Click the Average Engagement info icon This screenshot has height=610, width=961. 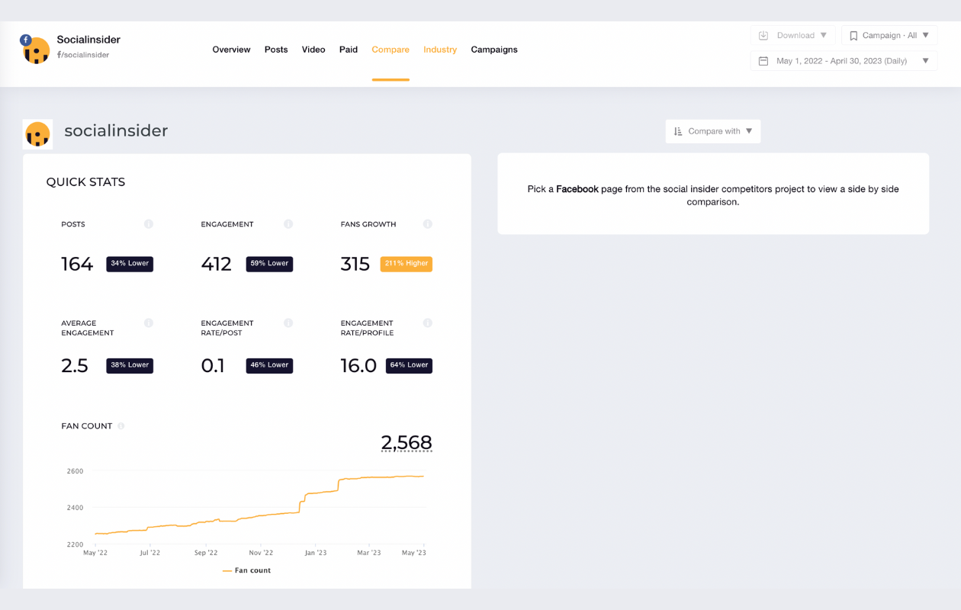coord(149,323)
